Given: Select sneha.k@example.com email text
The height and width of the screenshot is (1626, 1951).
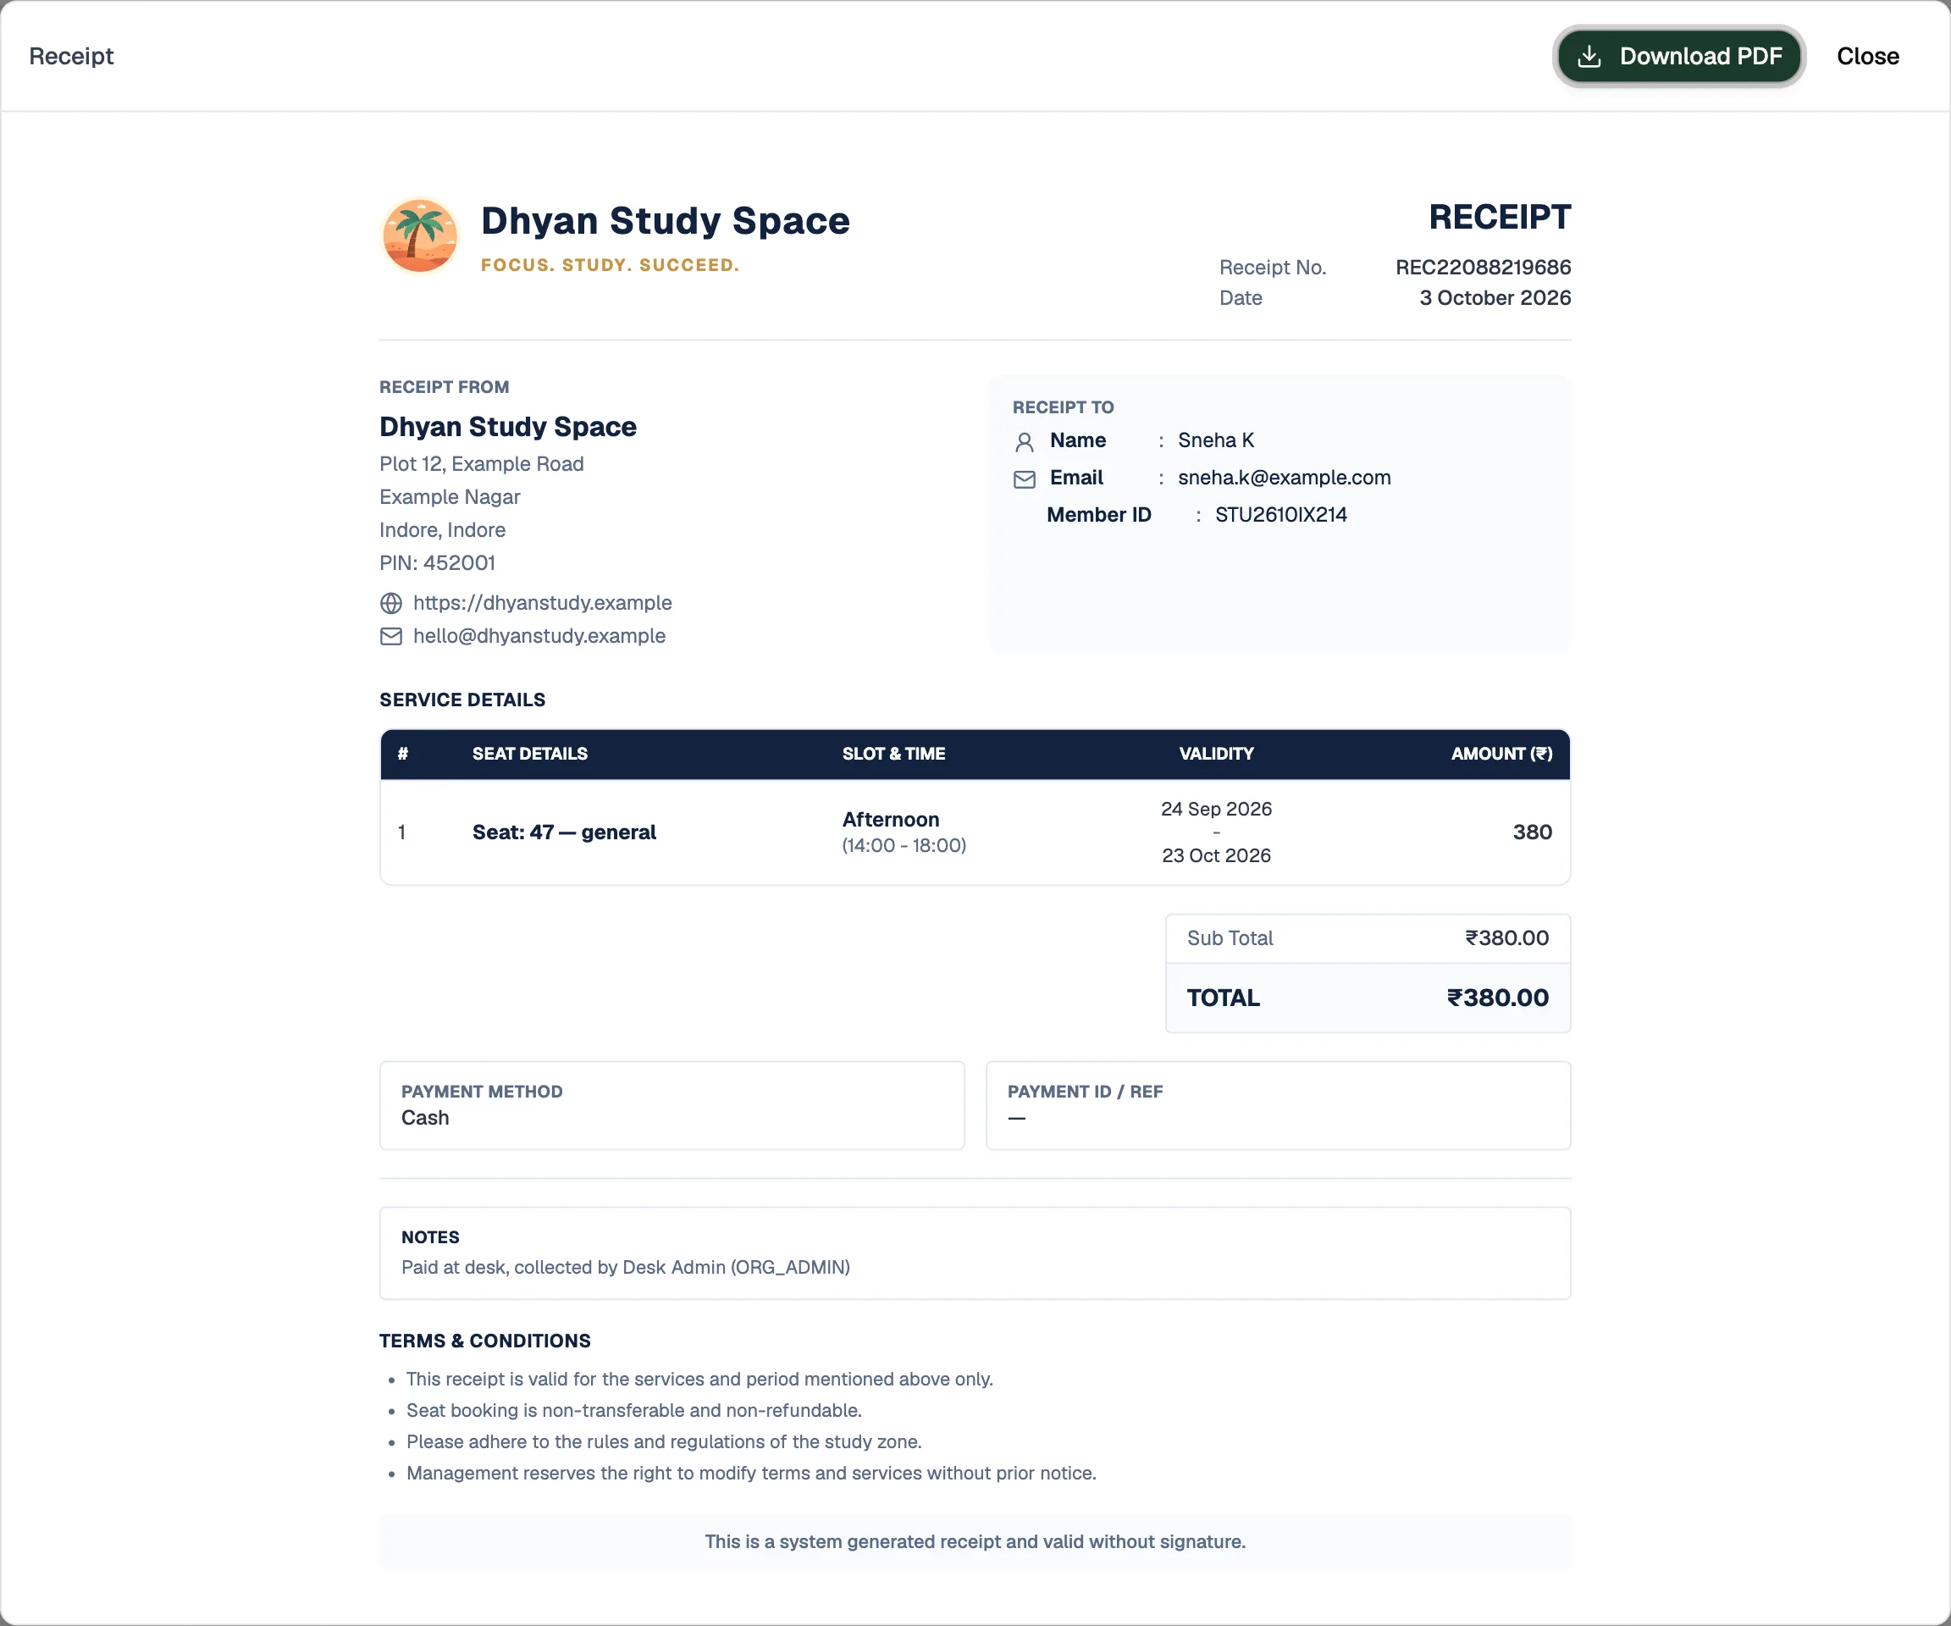Looking at the screenshot, I should click(x=1284, y=478).
